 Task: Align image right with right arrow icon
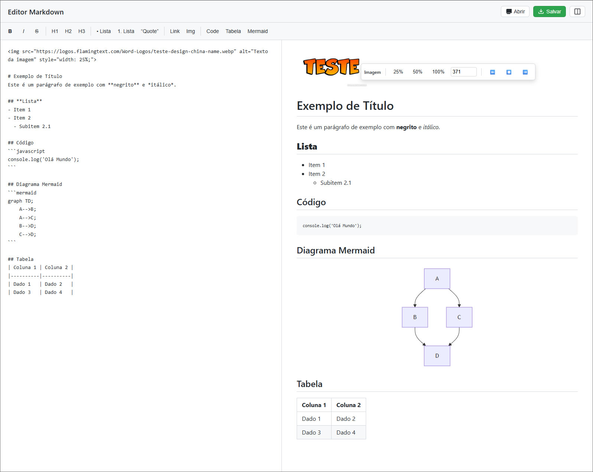(x=525, y=72)
